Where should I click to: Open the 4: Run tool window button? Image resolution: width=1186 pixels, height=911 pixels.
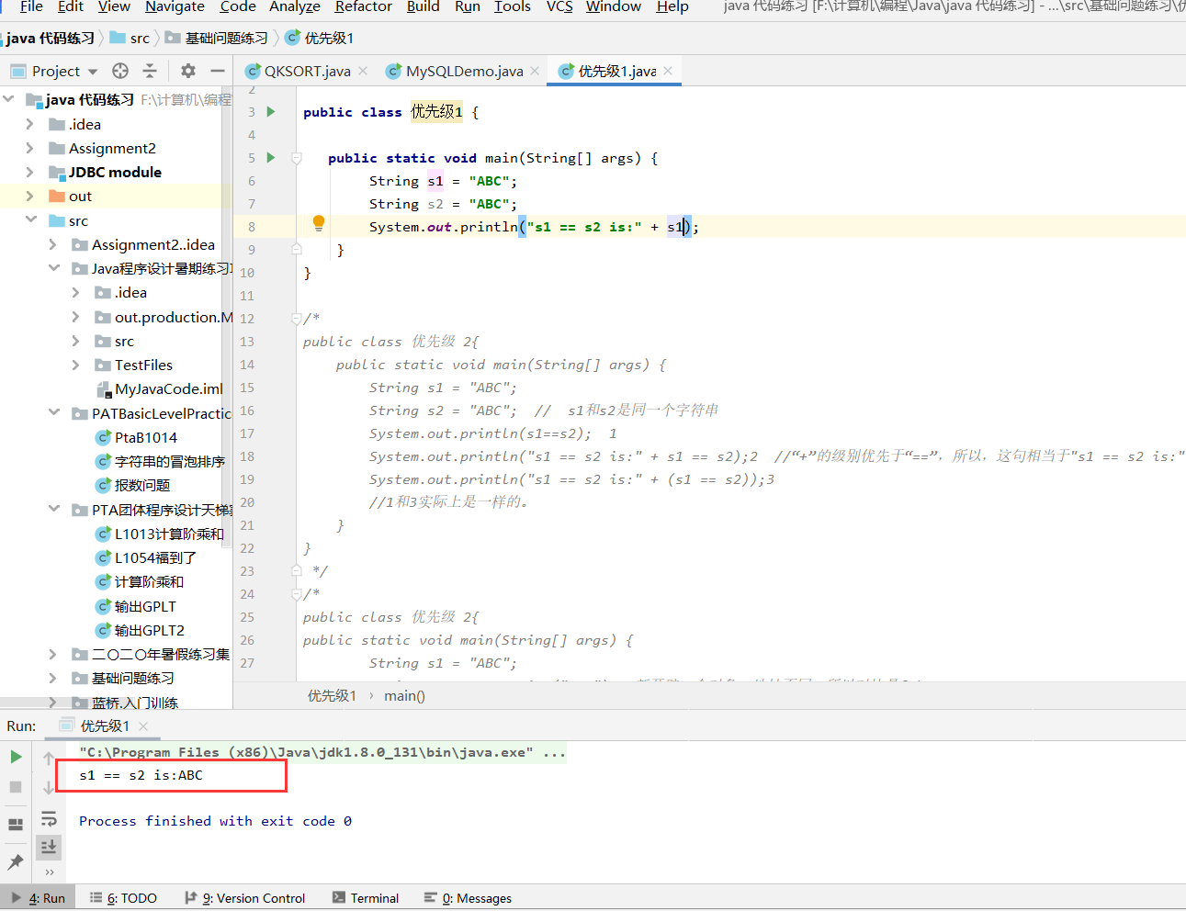40,898
